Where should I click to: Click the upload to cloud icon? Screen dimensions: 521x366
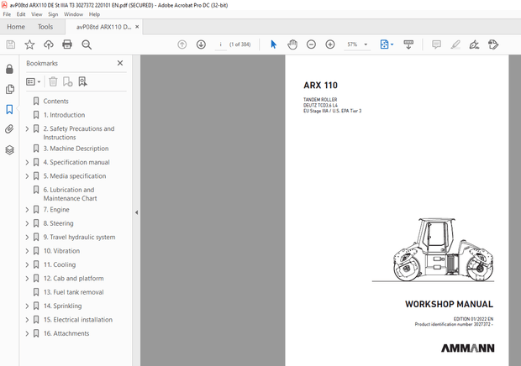(x=49, y=44)
